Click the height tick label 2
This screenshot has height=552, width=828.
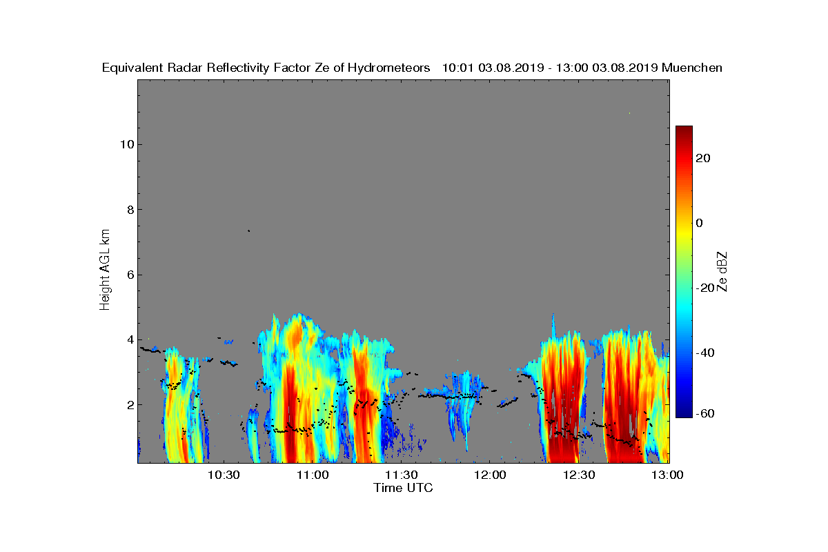tap(129, 404)
